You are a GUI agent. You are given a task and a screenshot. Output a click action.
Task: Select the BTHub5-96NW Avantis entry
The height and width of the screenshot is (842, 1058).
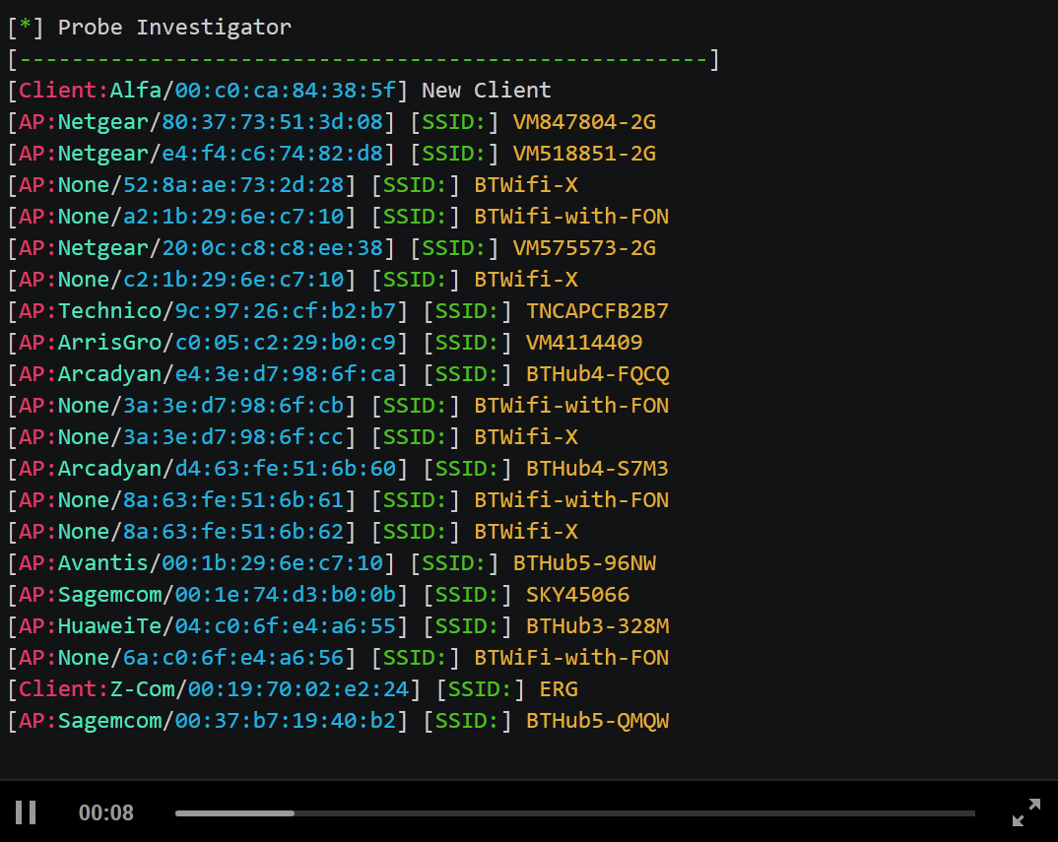point(583,562)
